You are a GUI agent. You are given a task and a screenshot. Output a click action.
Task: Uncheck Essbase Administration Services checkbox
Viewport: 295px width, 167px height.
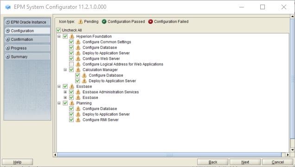coord(71,92)
